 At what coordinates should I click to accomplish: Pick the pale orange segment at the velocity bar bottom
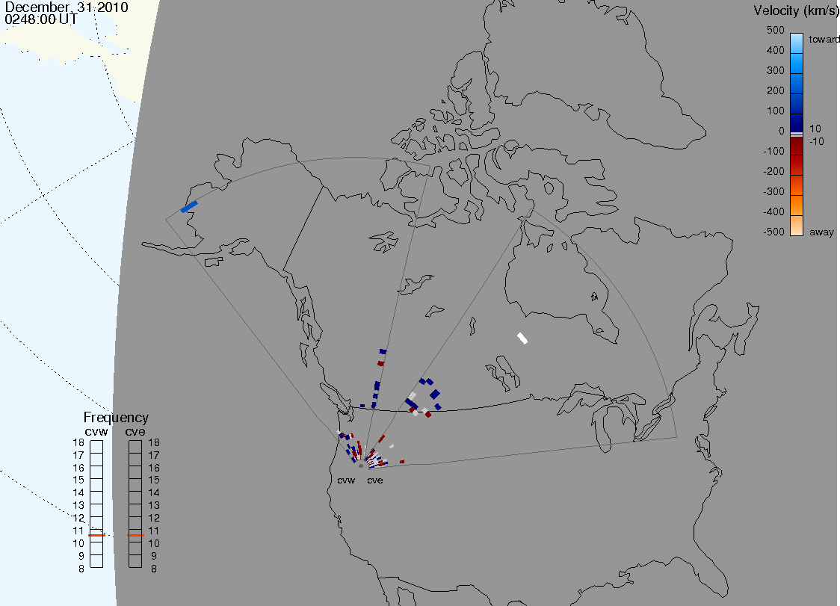(x=797, y=226)
